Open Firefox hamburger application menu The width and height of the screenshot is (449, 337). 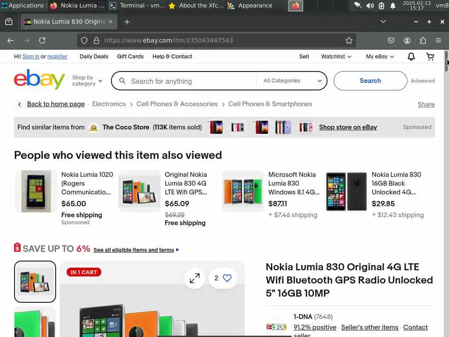coord(438,40)
